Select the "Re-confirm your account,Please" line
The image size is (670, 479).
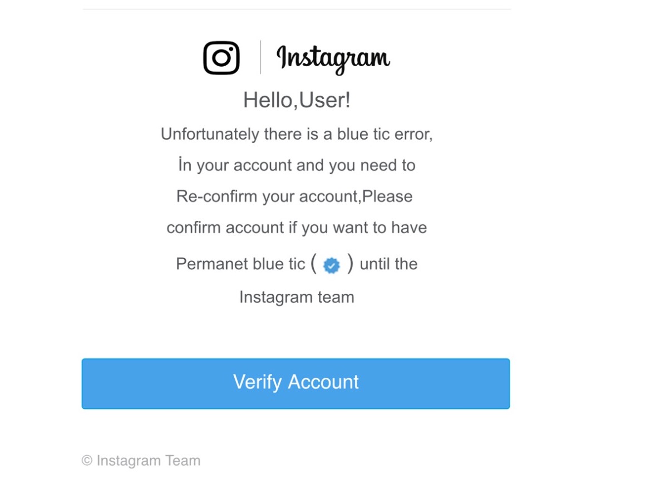point(294,196)
